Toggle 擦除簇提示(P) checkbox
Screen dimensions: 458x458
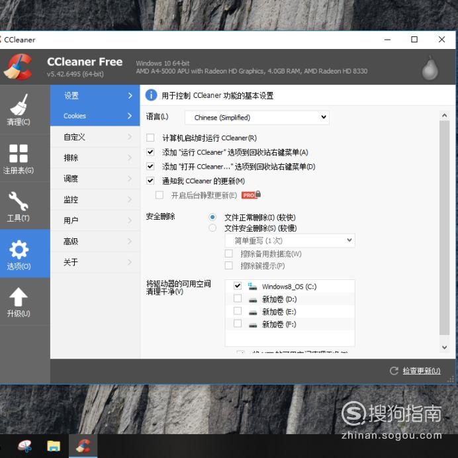tap(229, 265)
